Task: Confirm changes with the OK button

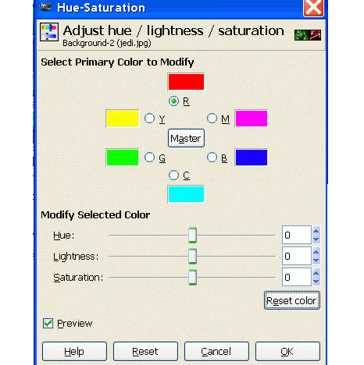Action: coord(287,352)
